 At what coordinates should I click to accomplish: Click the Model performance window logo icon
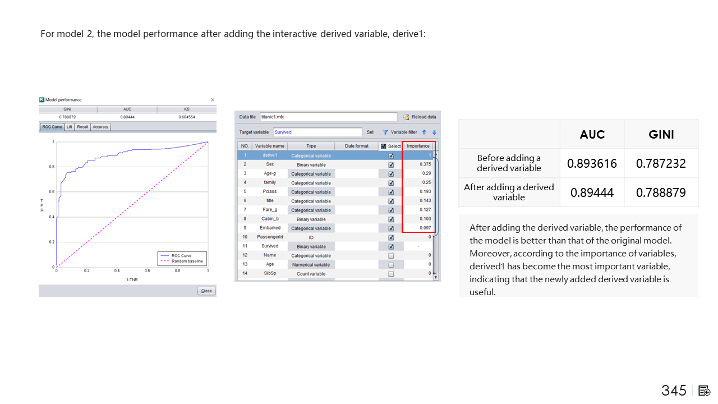(42, 100)
